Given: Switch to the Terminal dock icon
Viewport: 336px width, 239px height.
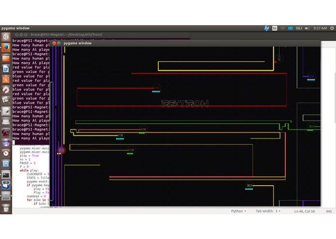Looking at the screenshot, I should [6, 175].
